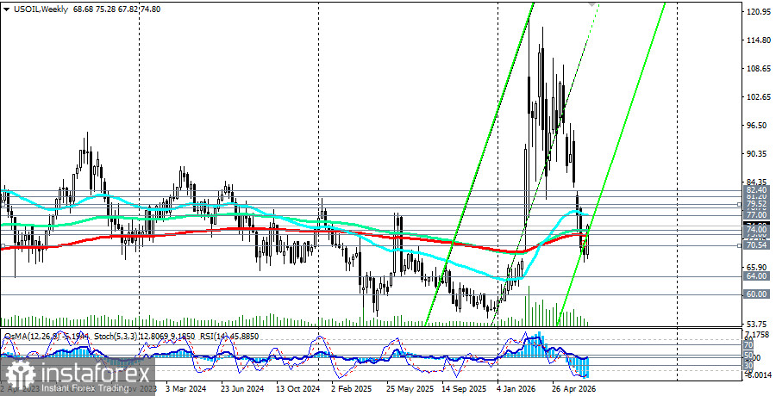Click the left-edge anchor square of the 70.54 line
The height and width of the screenshot is (396, 776).
(x=2, y=245)
